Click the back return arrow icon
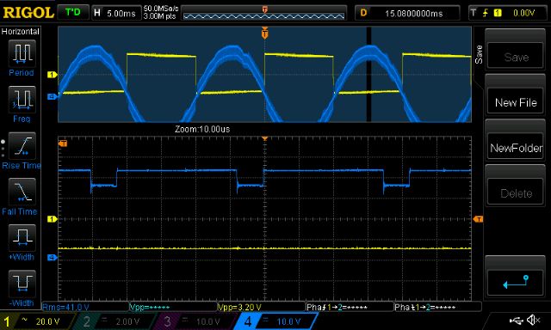551x330 pixels. (516, 283)
